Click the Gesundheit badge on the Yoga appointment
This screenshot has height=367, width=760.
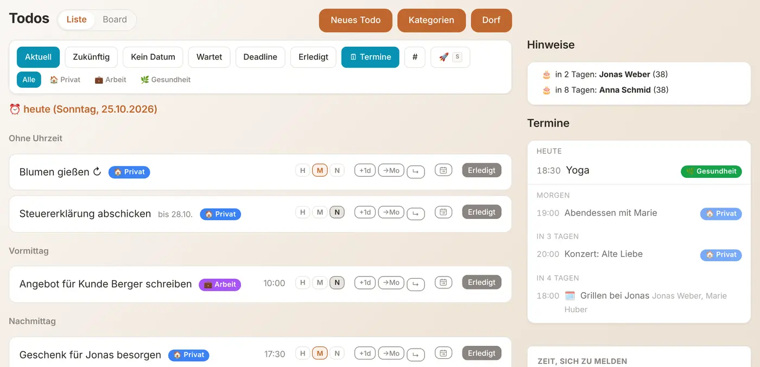click(x=711, y=171)
